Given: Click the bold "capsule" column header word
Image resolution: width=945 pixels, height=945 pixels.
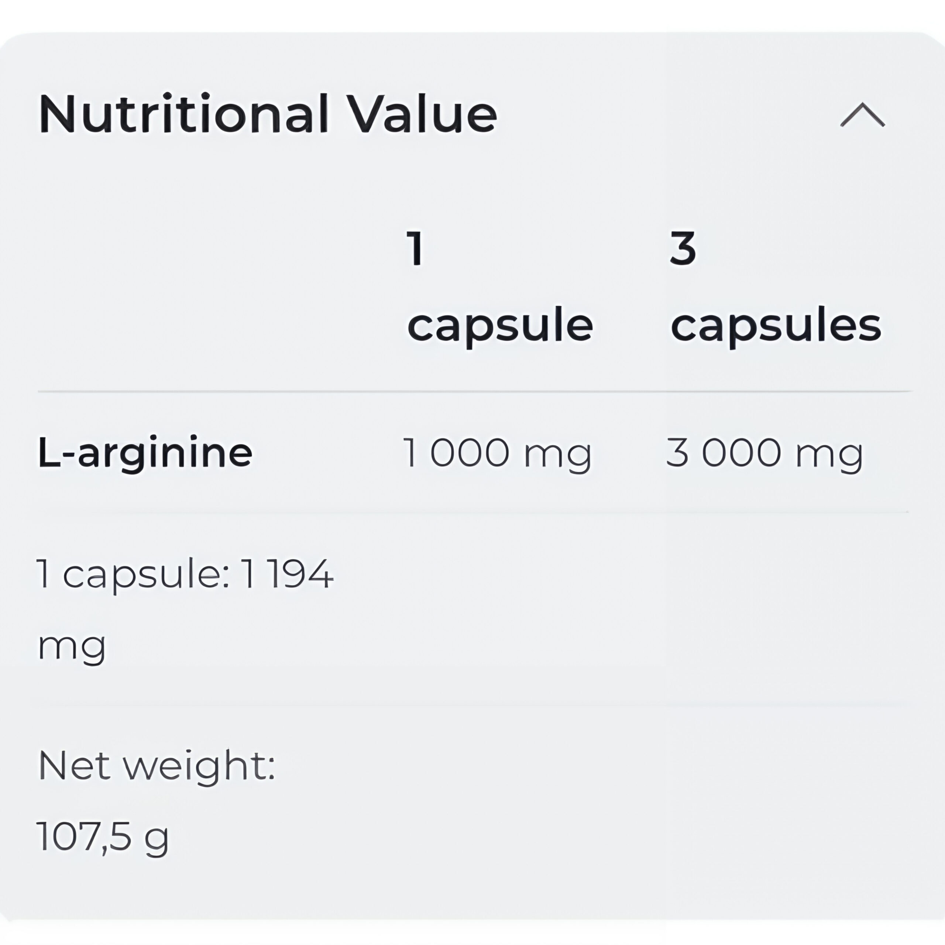Looking at the screenshot, I should pos(500,326).
